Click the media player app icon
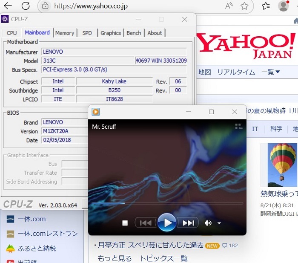 click(x=95, y=112)
